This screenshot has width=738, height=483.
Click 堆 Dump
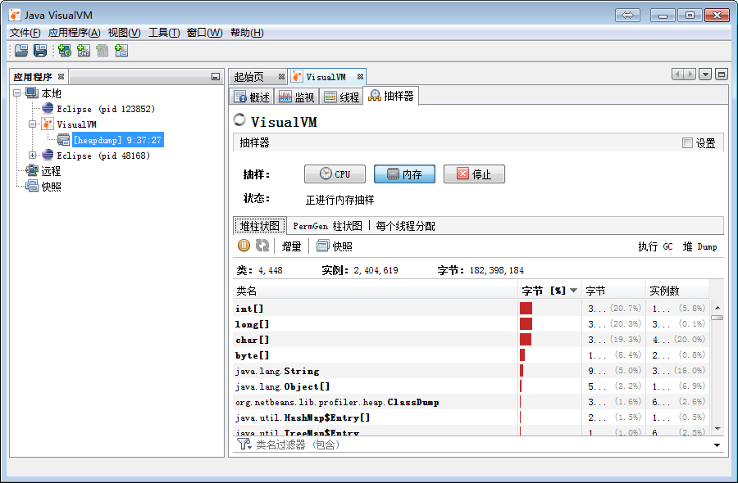[x=699, y=246]
